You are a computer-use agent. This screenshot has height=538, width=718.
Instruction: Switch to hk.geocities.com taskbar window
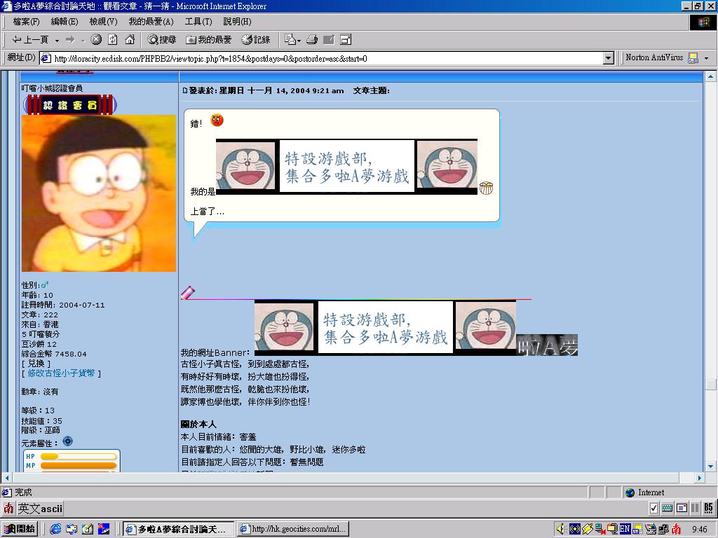click(293, 530)
